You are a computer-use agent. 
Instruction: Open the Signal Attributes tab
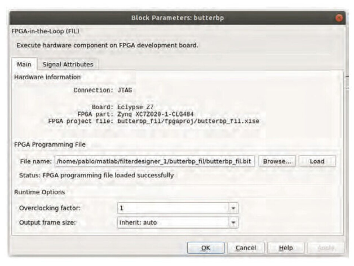point(68,64)
